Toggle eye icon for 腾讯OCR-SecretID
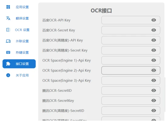 click(154, 91)
